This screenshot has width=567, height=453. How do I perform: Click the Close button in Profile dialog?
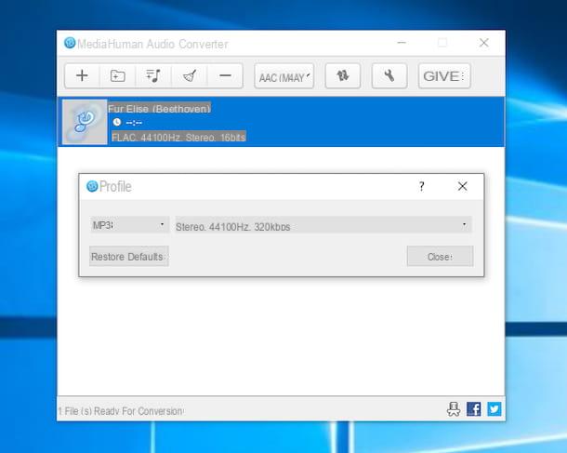click(x=440, y=257)
